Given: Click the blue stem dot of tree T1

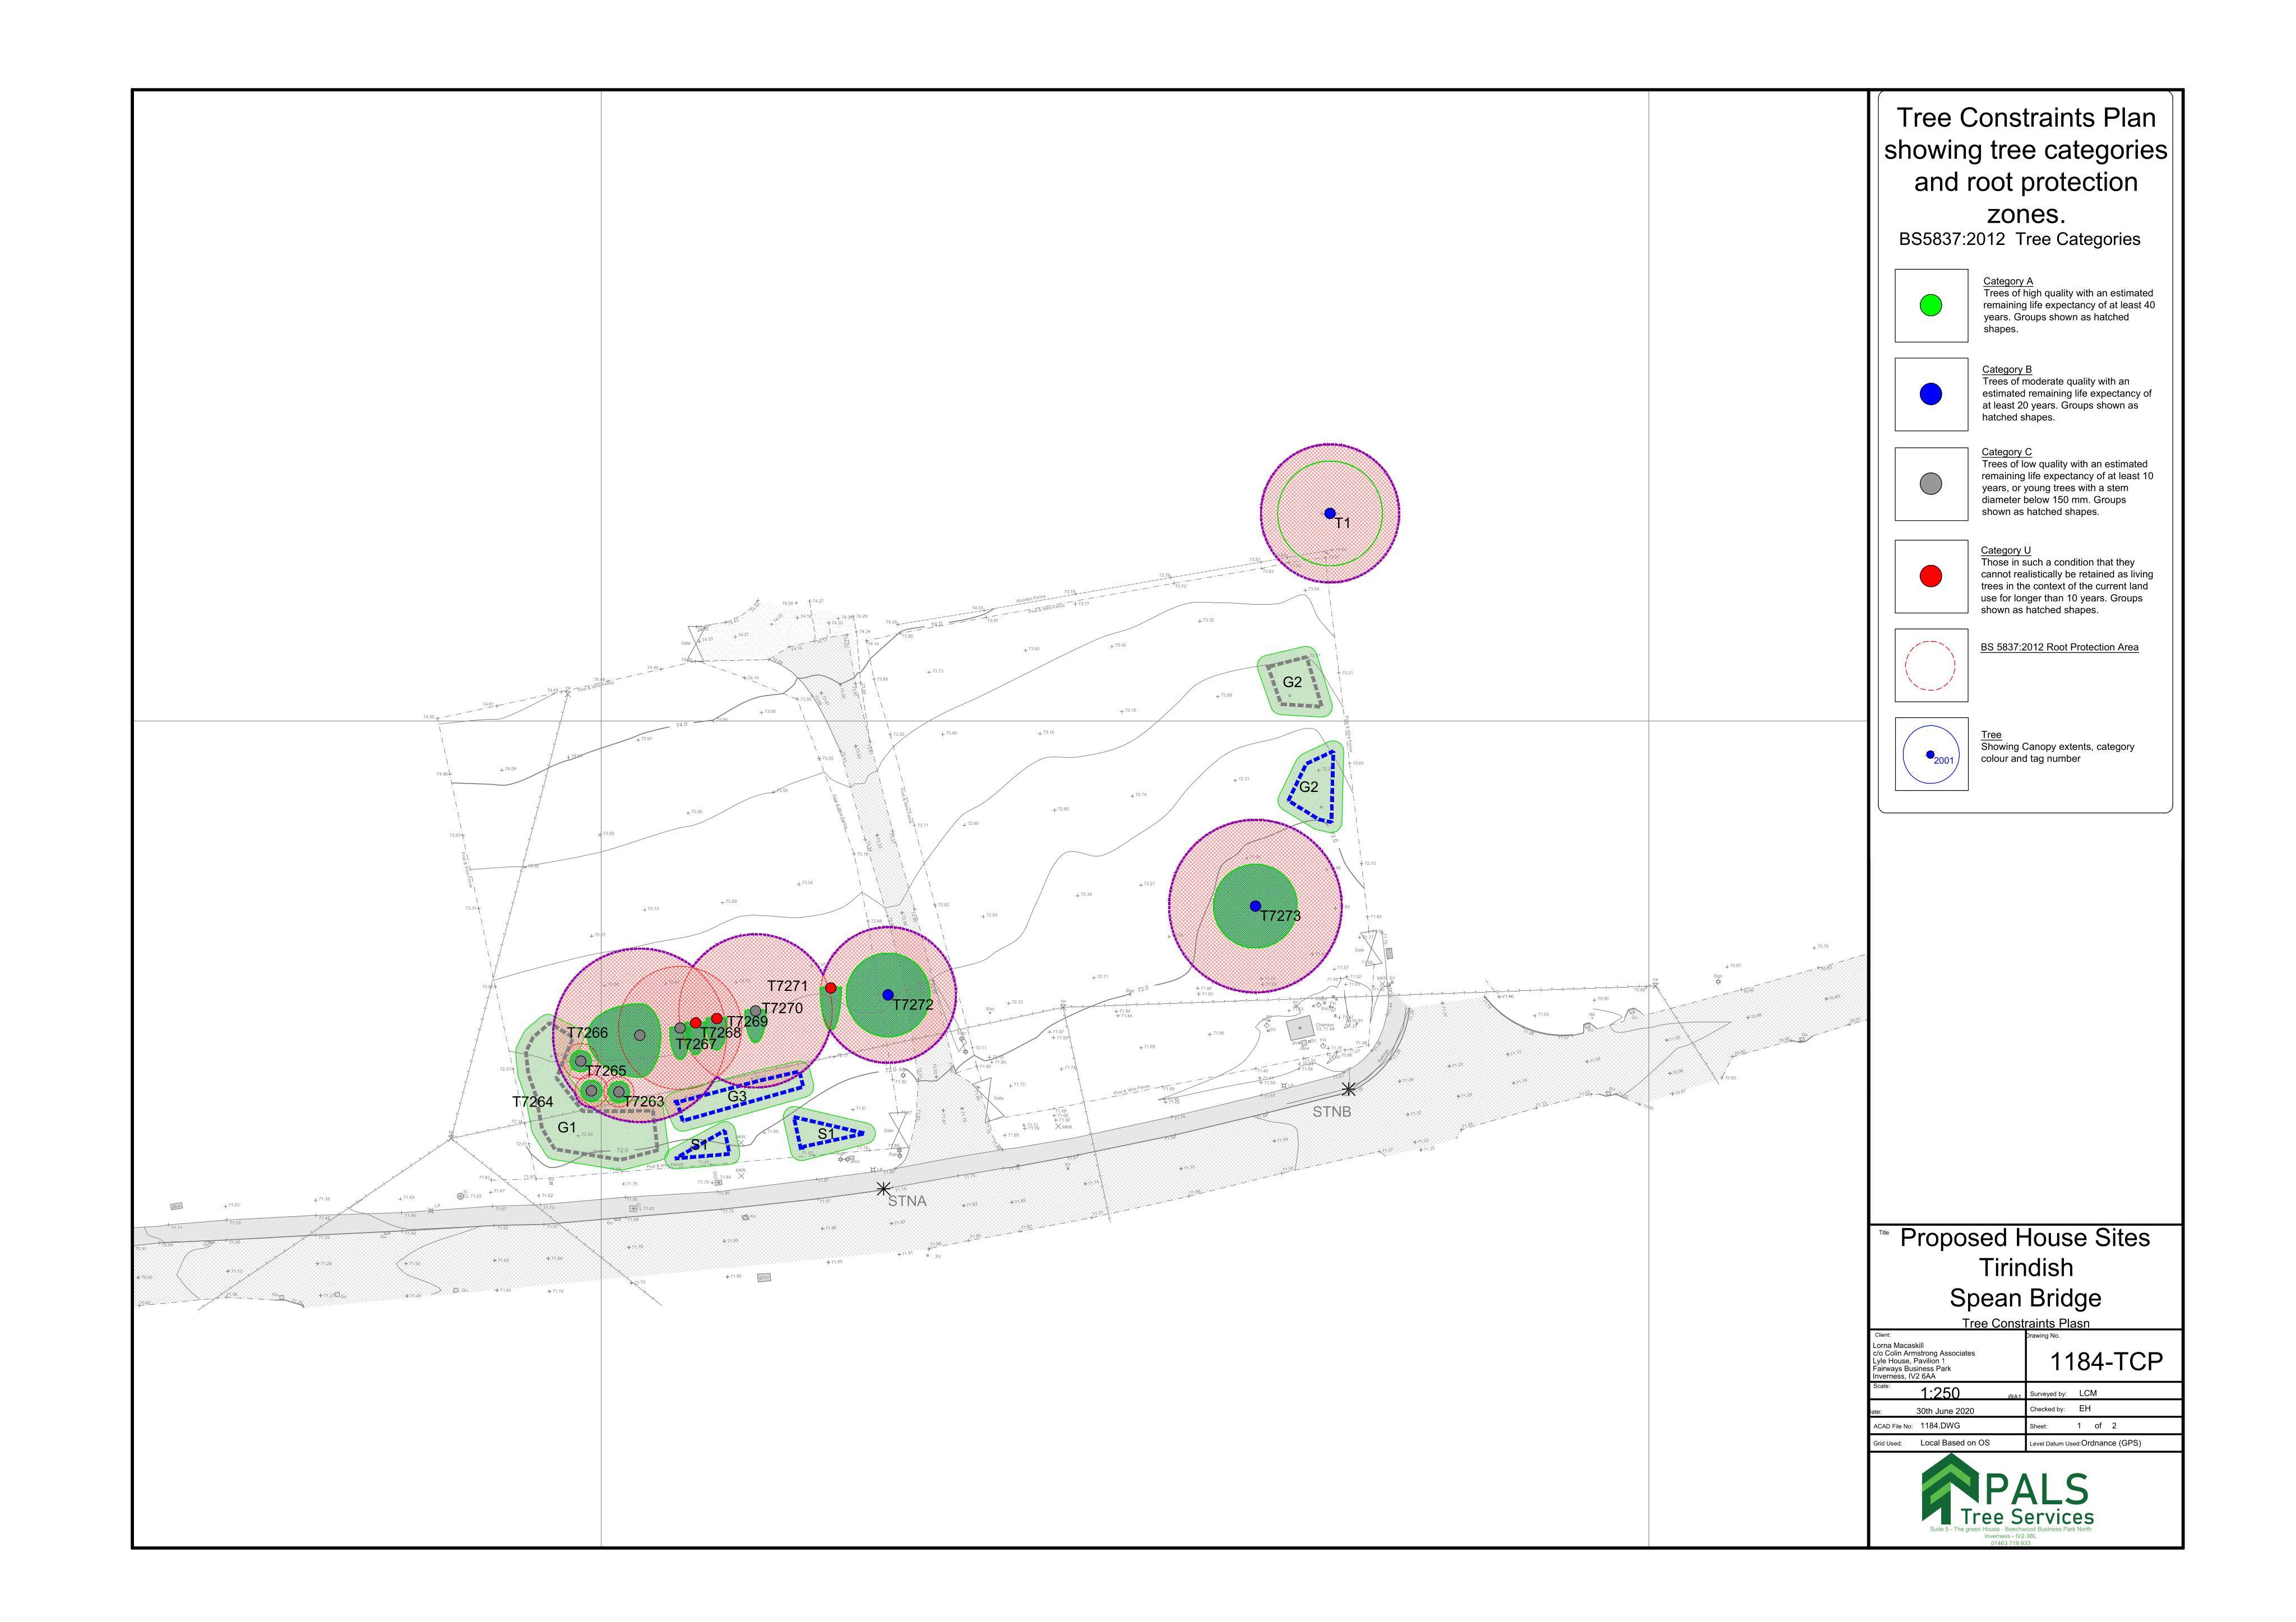Looking at the screenshot, I should click(x=1330, y=513).
